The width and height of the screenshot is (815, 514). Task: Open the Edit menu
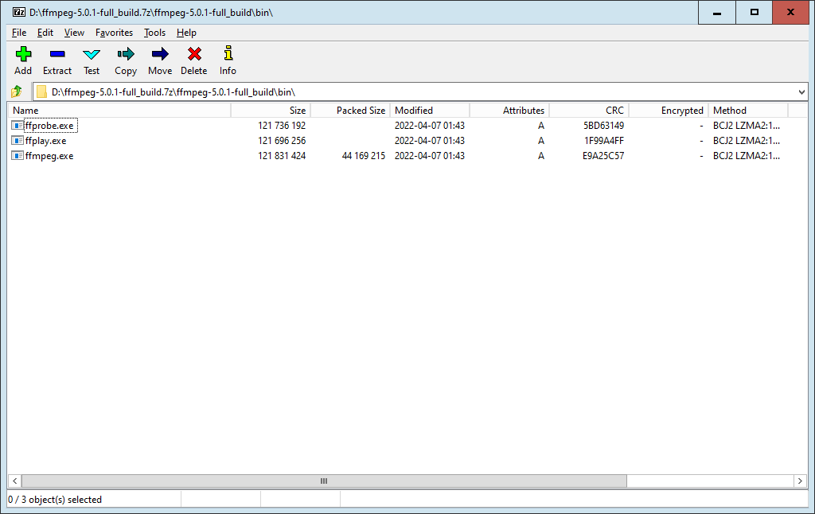pos(45,32)
